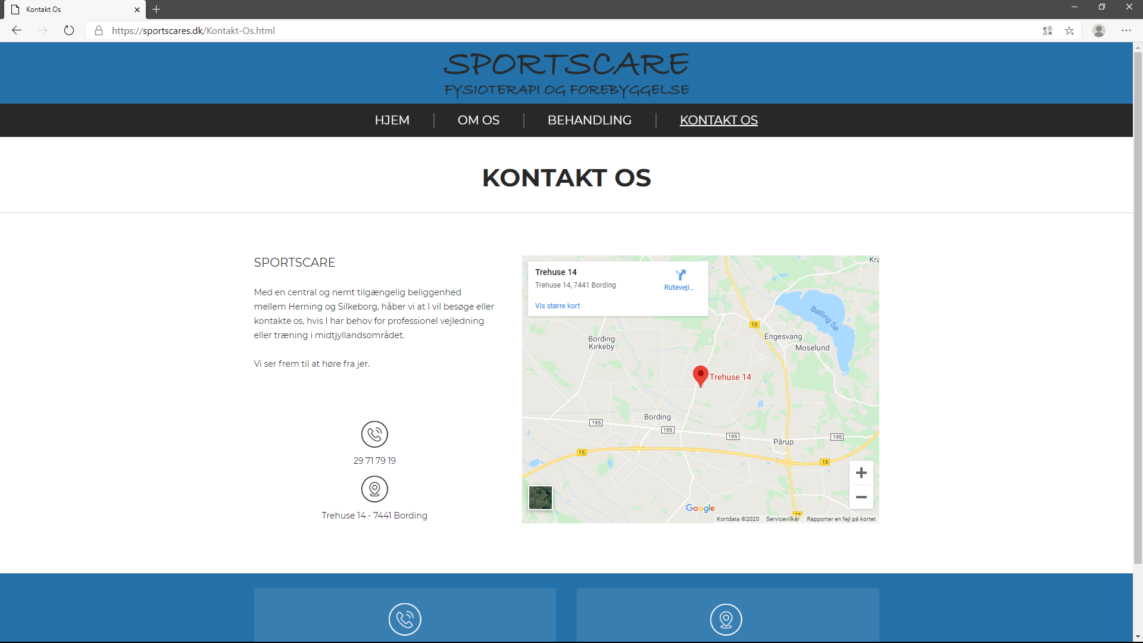Zoom out on the map

861,497
